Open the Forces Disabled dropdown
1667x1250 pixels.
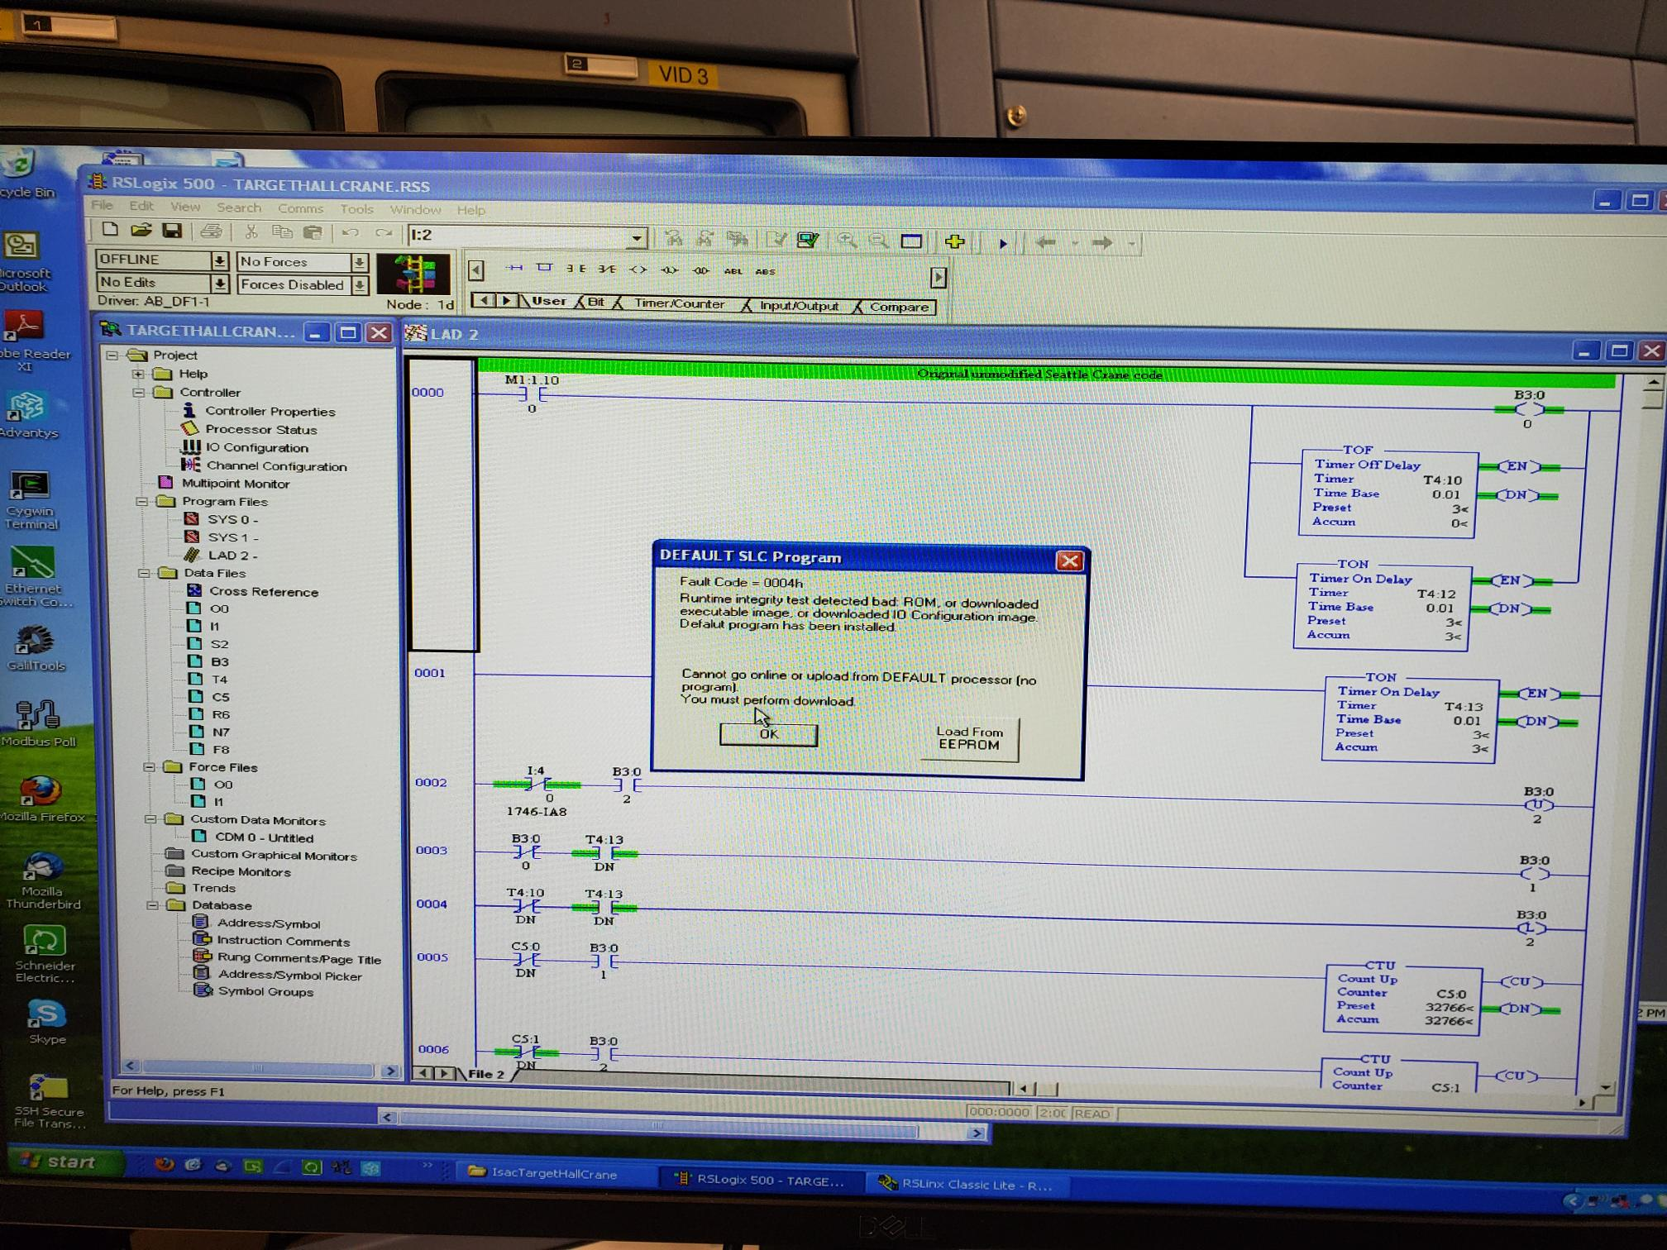[x=360, y=285]
